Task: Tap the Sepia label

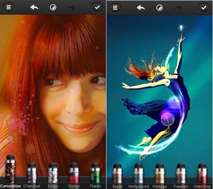Action: [117, 186]
